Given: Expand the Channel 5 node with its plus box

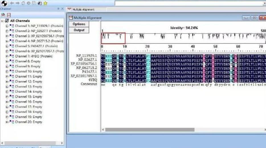Looking at the screenshot, I should point(7,46).
